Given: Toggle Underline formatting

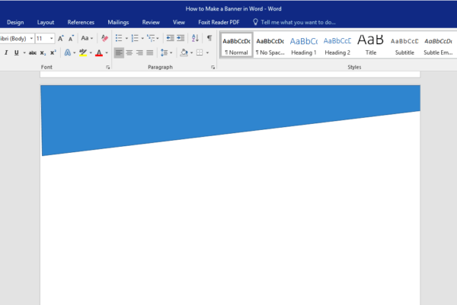Looking at the screenshot, I should pos(17,52).
